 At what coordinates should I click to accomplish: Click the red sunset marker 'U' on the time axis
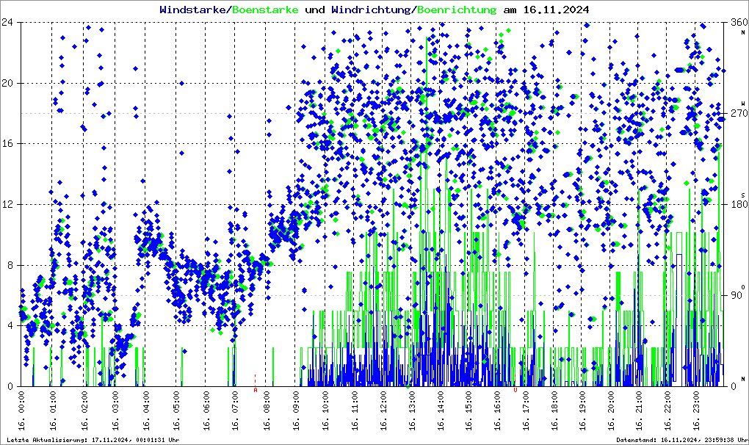pyautogui.click(x=515, y=391)
